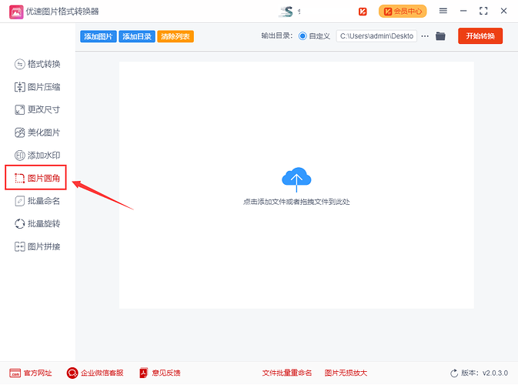Screen dimensions: 518x385
Task: Click the 意见反馈 document icon
Action: (x=143, y=373)
